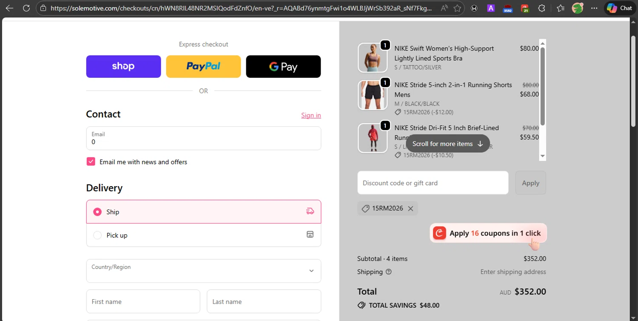Click the 15RM2026 (-$12.00) discount text
The height and width of the screenshot is (321, 638).
point(428,112)
